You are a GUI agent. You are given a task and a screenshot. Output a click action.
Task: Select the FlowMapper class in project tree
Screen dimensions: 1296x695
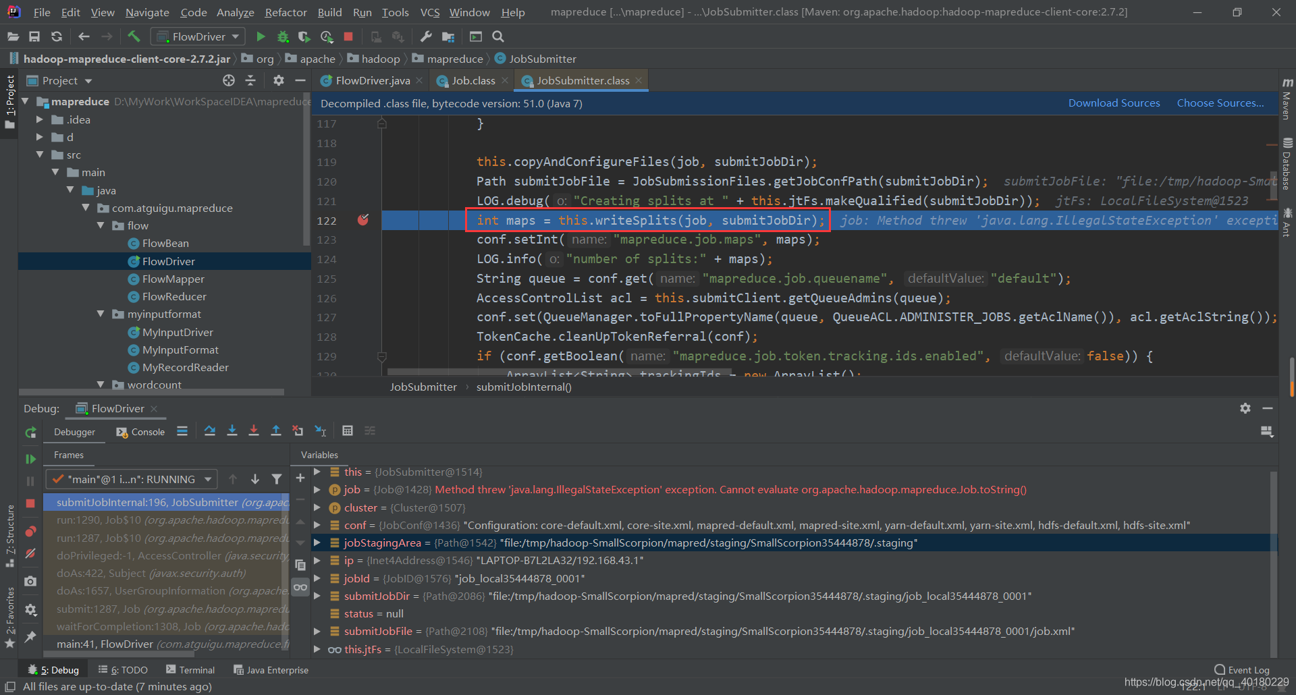click(x=173, y=279)
